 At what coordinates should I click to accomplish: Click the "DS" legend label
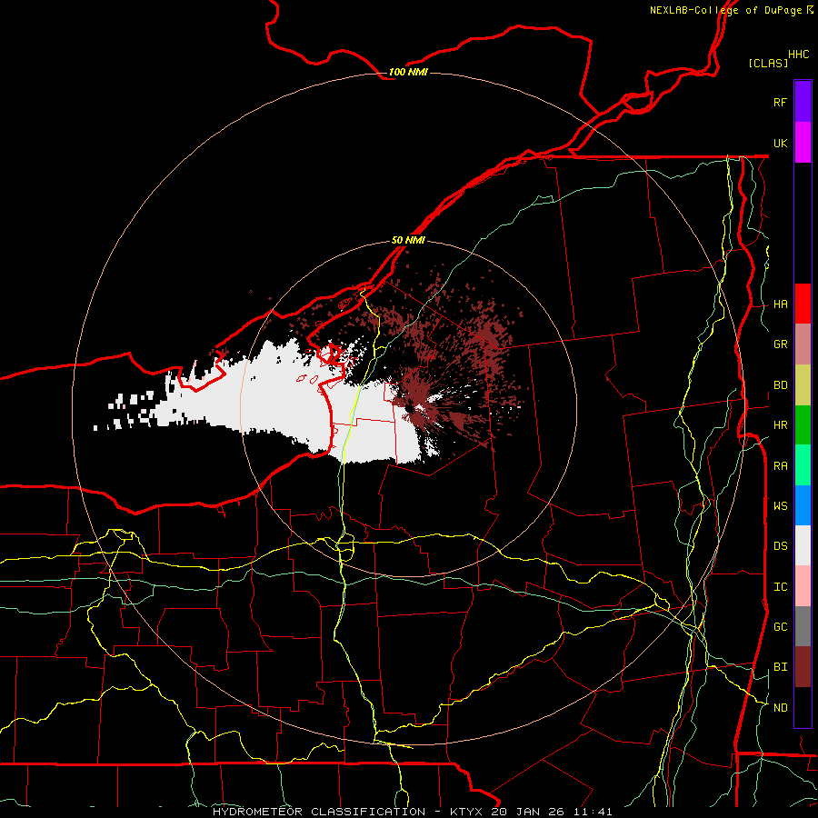point(780,546)
